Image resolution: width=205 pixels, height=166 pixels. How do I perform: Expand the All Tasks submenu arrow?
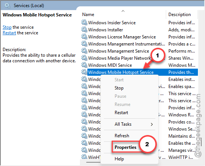click(x=152, y=124)
